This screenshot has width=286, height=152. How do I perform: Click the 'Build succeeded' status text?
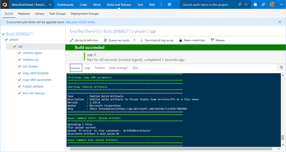[90, 47]
